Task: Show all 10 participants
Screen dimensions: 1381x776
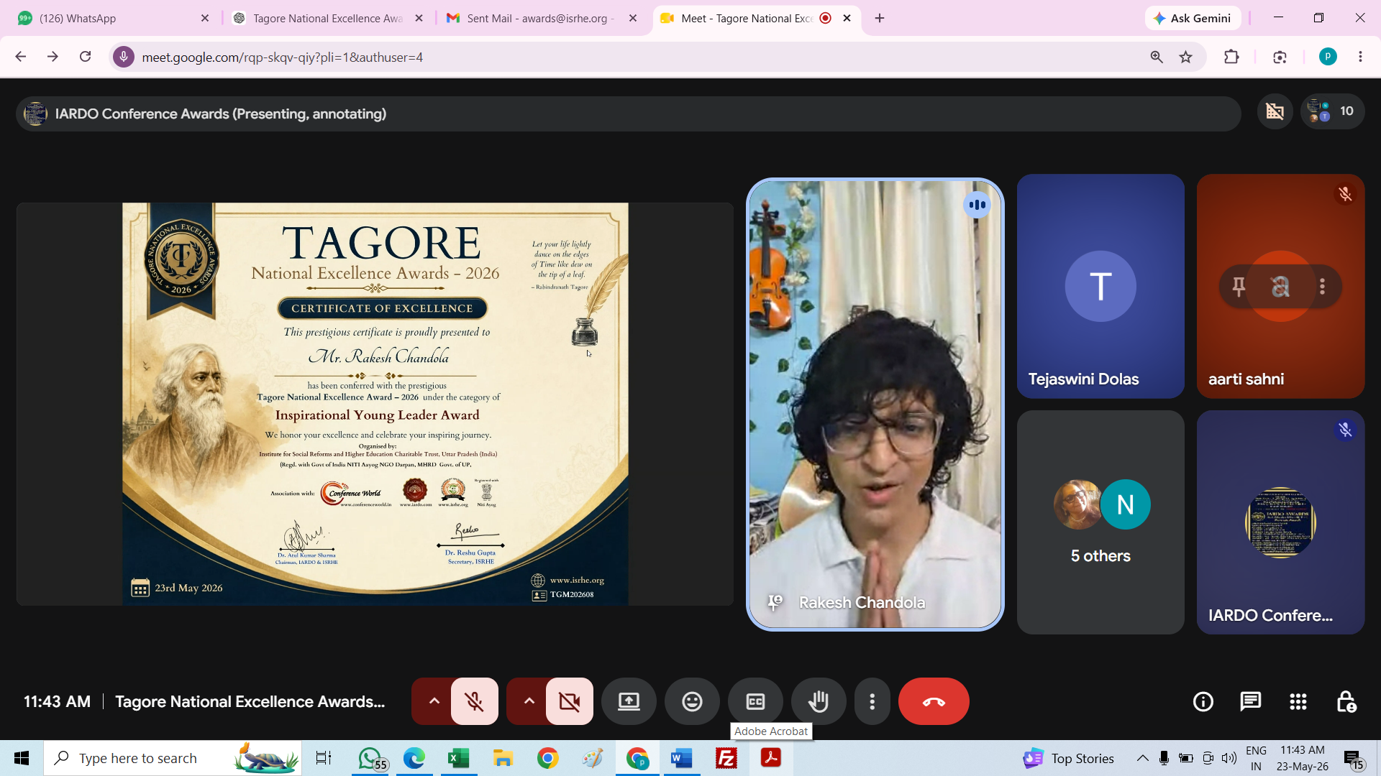Action: (1332, 111)
